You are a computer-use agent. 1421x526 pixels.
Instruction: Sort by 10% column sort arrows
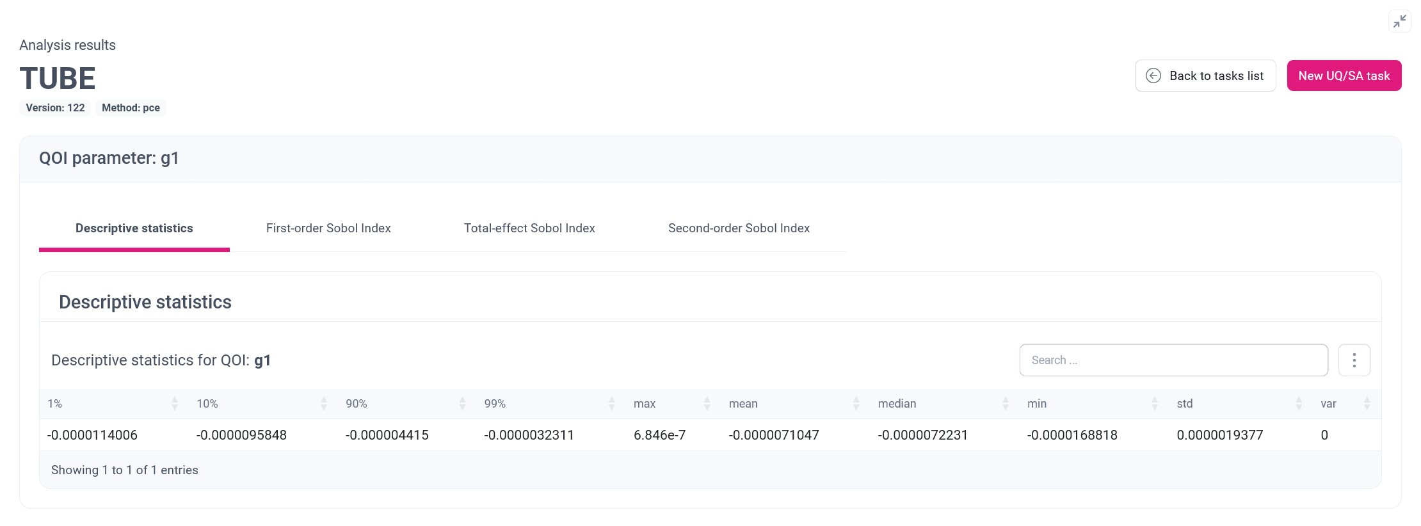(324, 403)
